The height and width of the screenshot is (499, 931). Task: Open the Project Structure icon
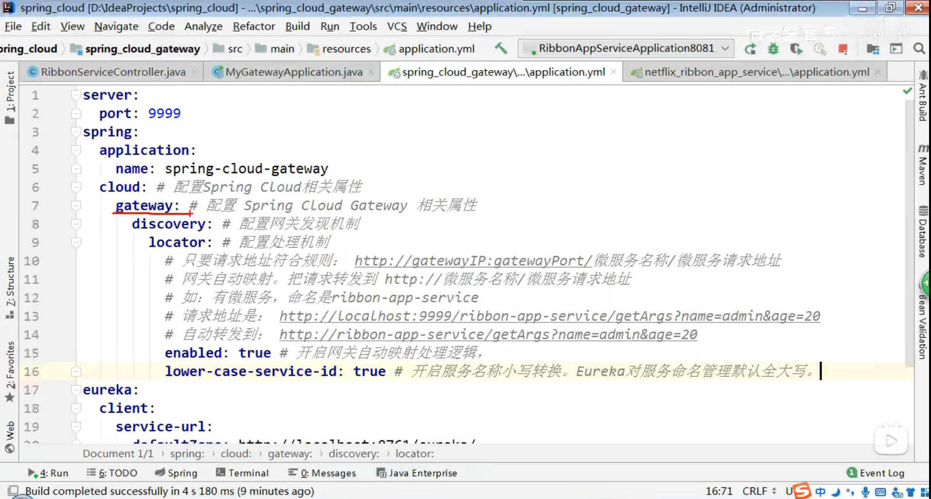(873, 49)
